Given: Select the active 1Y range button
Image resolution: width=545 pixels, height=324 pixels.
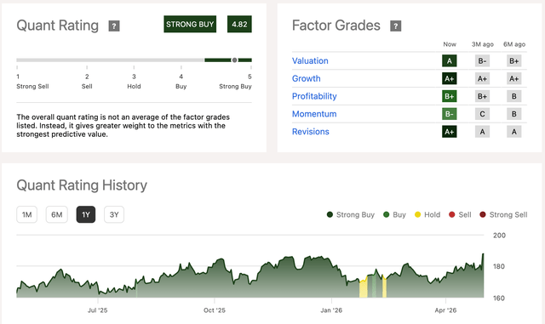Looking at the screenshot, I should coord(86,214).
